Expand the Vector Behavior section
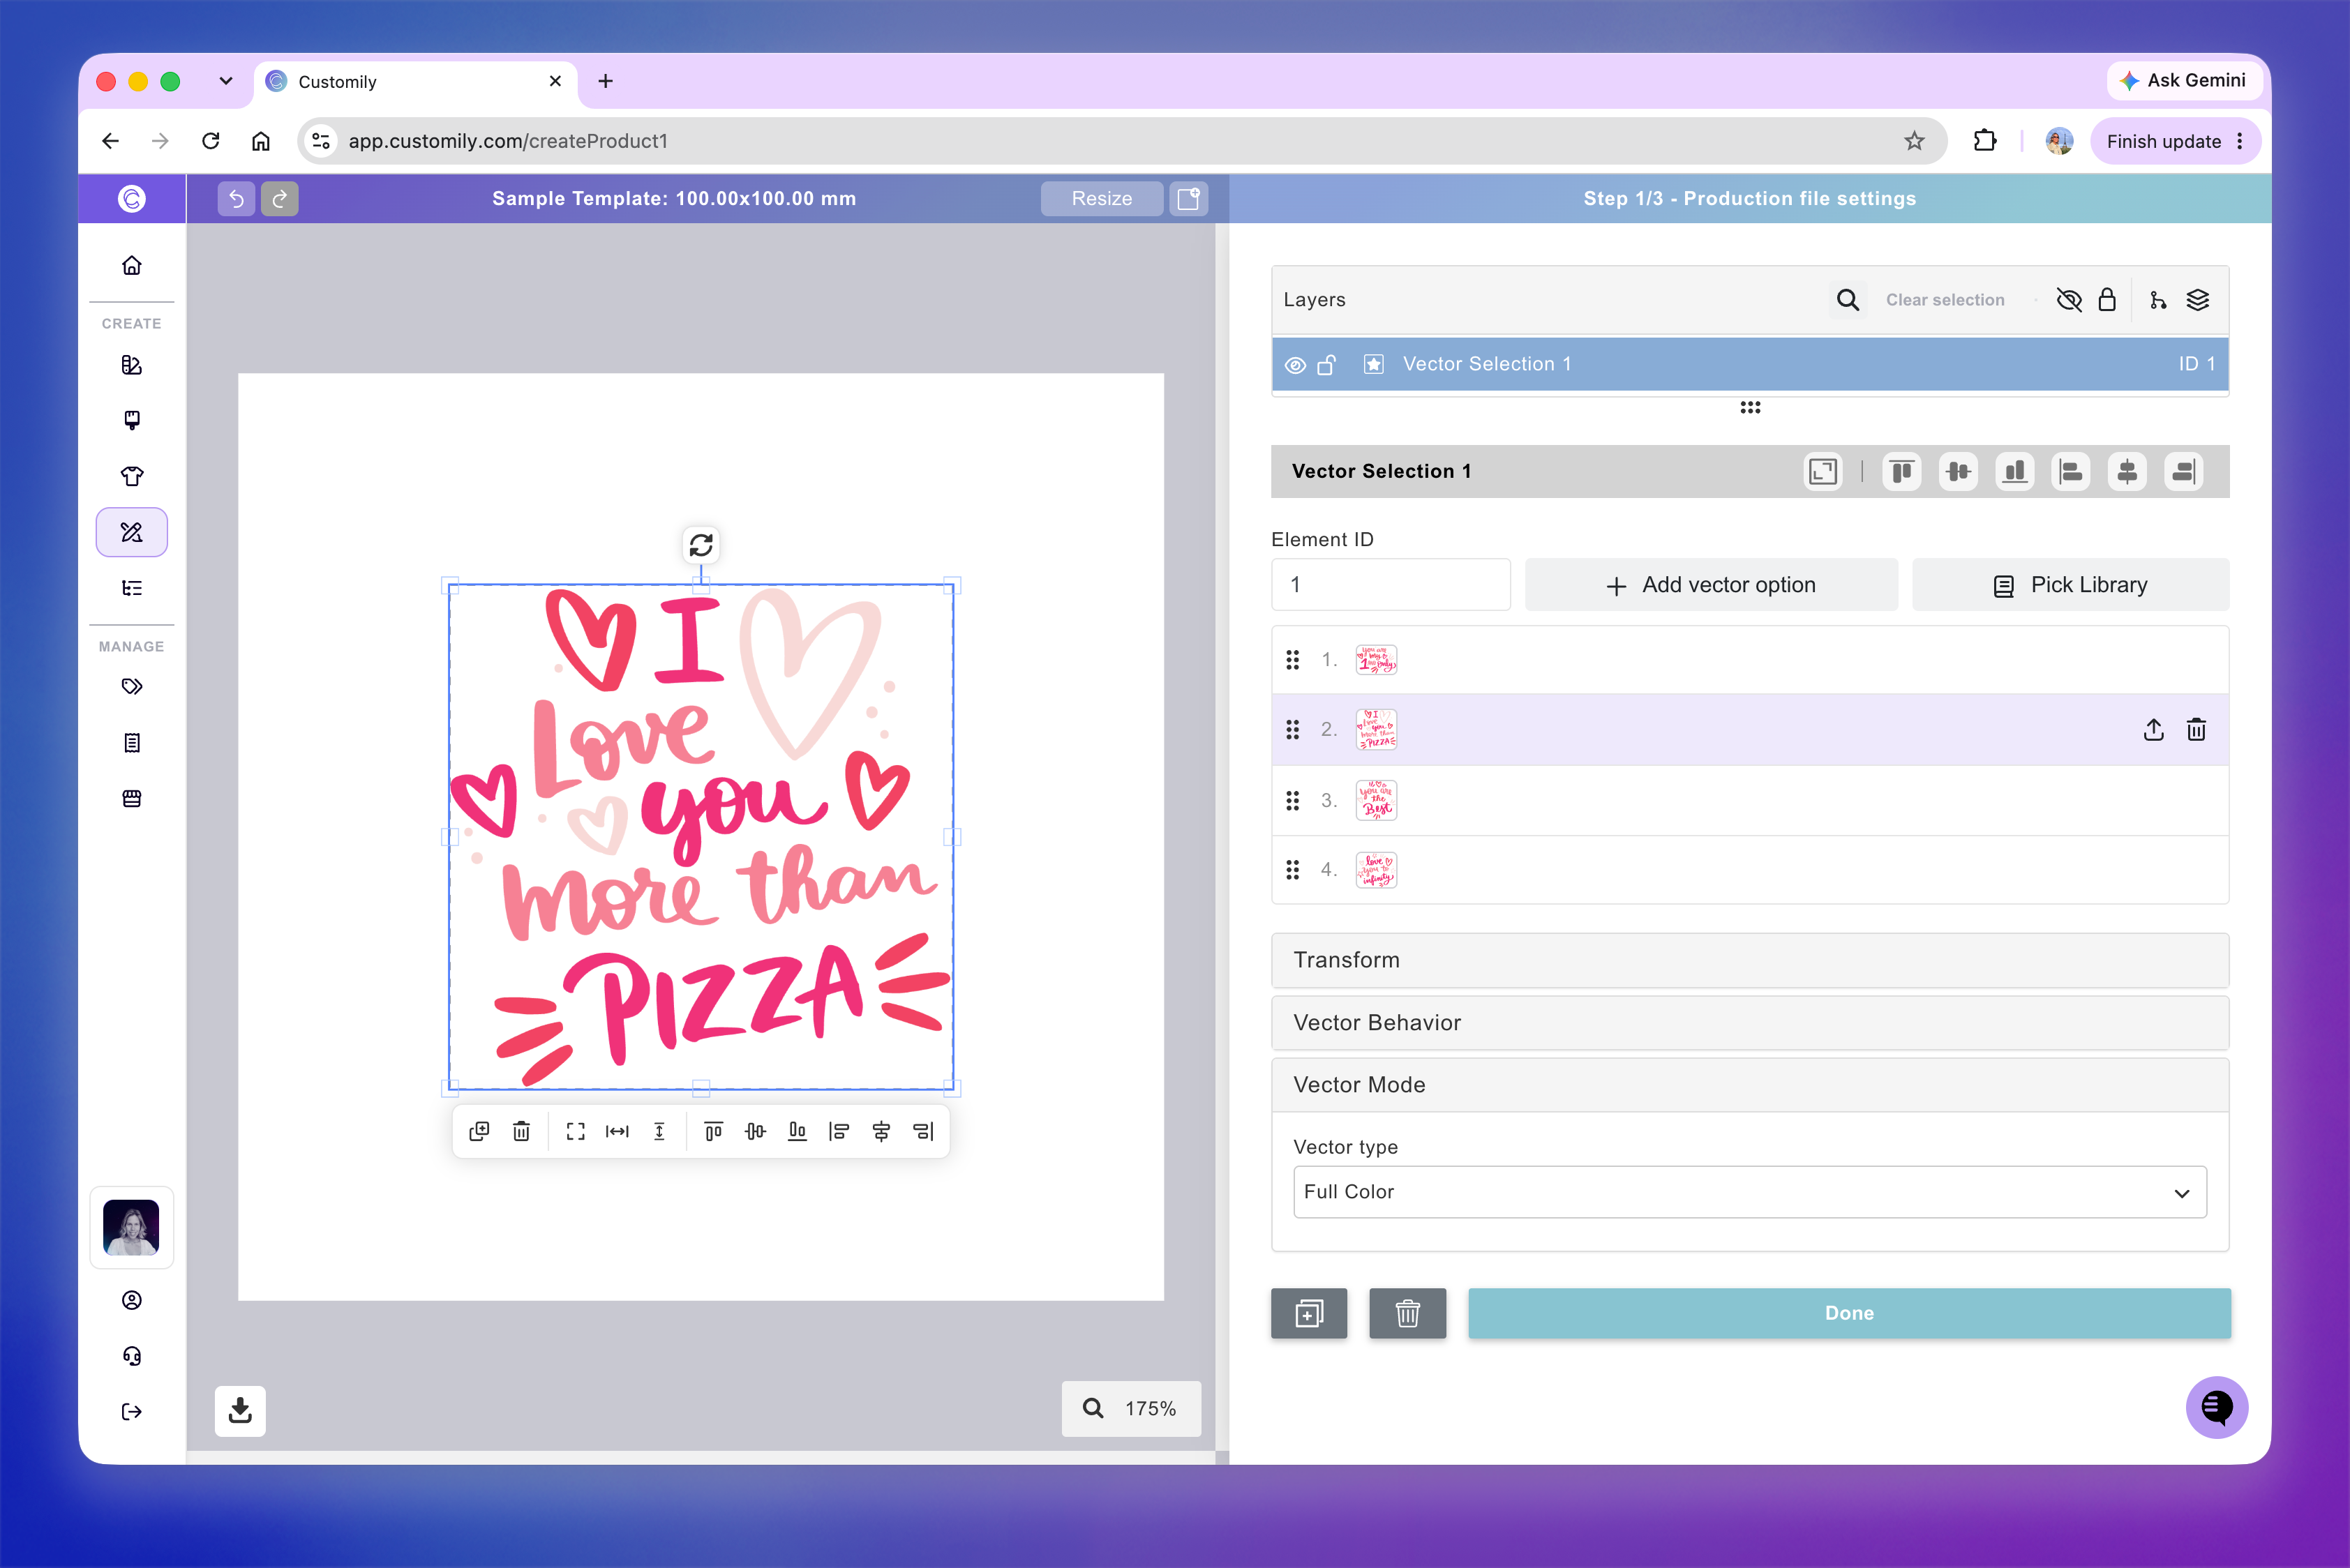The image size is (2350, 1568). click(1750, 1023)
